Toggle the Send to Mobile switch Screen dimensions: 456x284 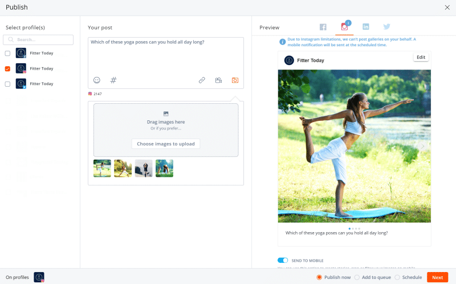point(283,260)
